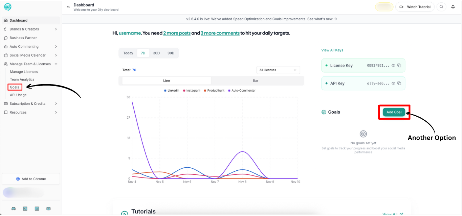This screenshot has width=462, height=216.
Task: Open search via magnifier icon
Action: pyautogui.click(x=441, y=7)
